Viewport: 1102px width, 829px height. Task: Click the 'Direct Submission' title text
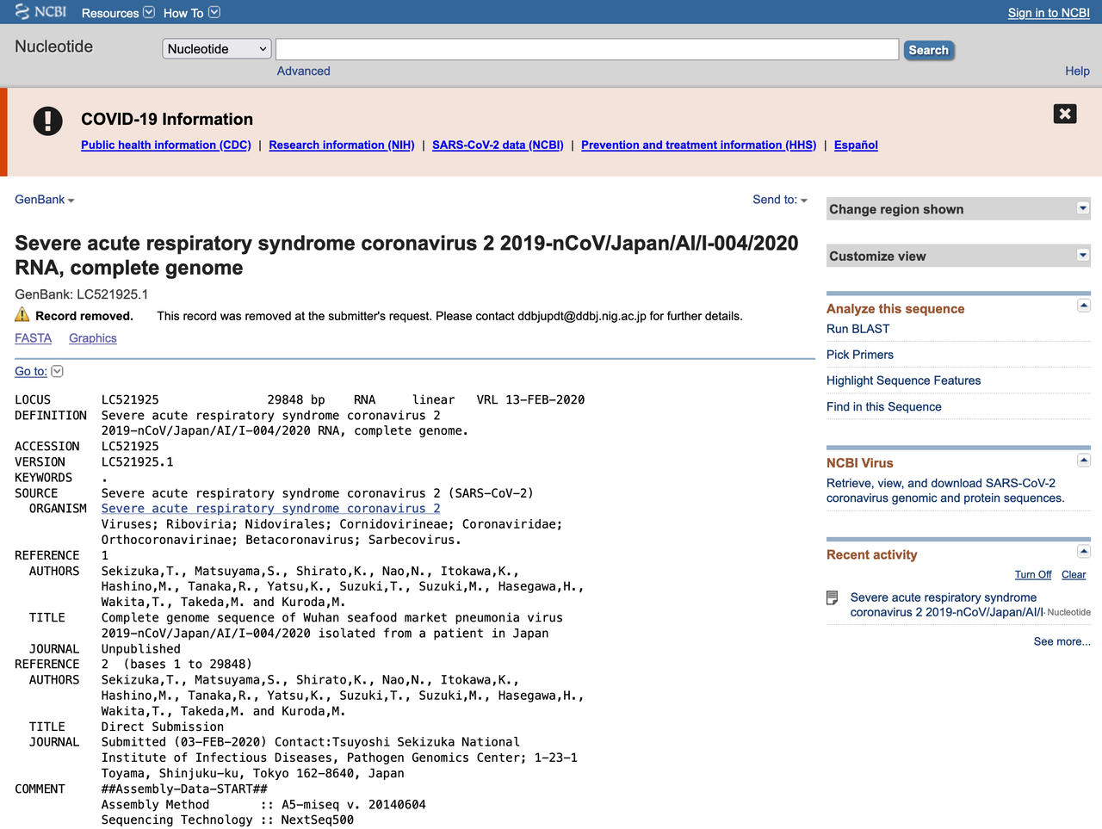pyautogui.click(x=163, y=727)
